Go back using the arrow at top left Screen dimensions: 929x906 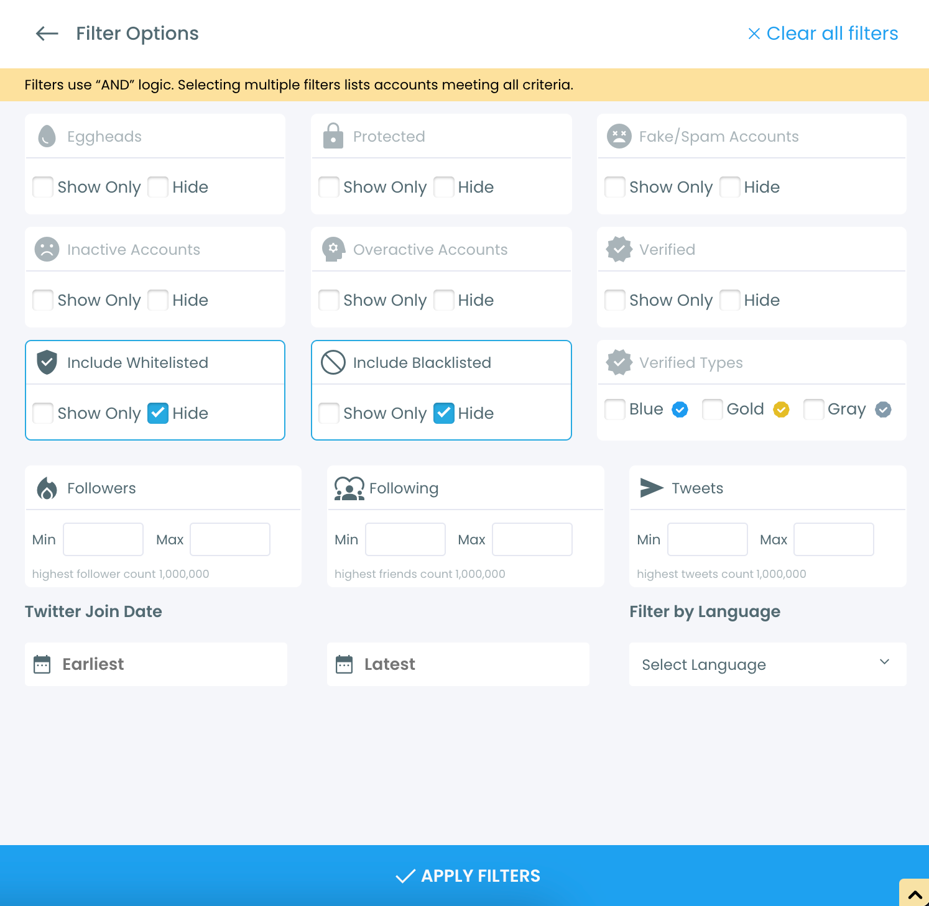[x=47, y=34]
